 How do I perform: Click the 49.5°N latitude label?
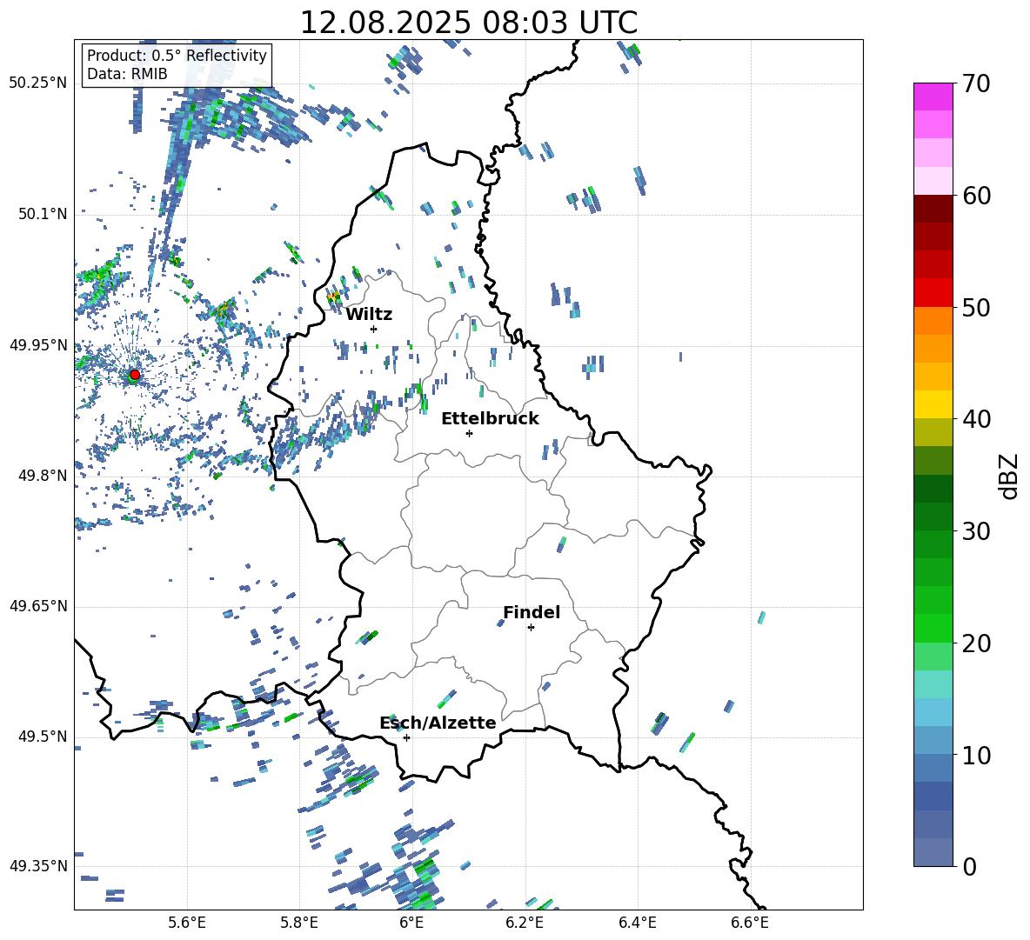pos(43,737)
